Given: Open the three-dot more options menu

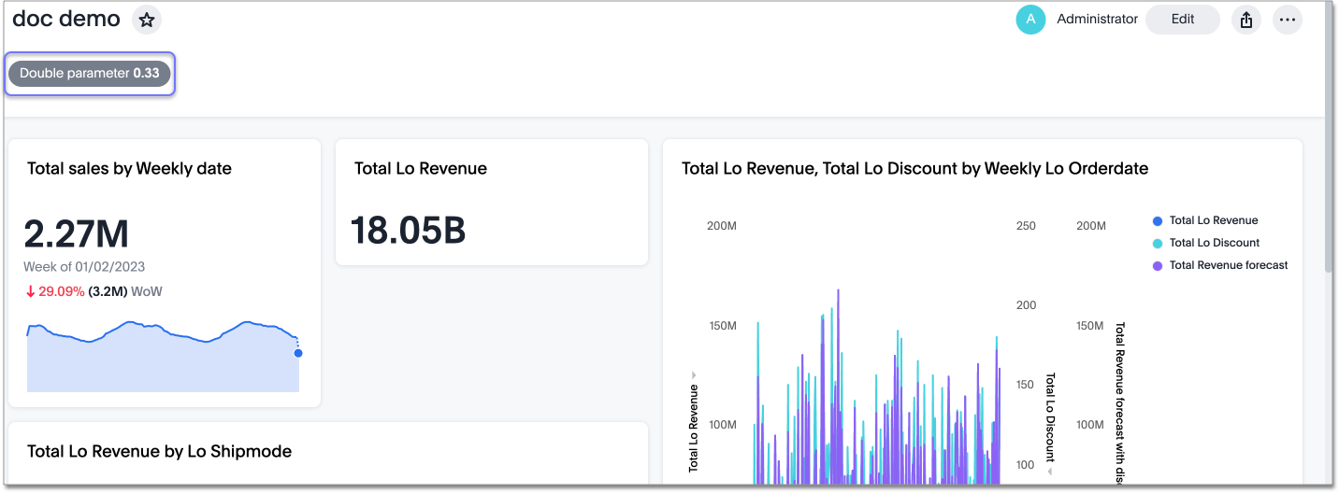Looking at the screenshot, I should pos(1288,20).
